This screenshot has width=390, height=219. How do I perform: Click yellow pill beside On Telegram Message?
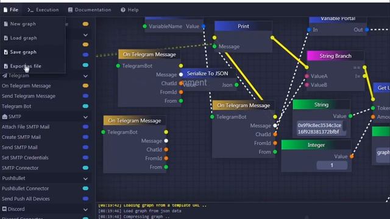85,86
